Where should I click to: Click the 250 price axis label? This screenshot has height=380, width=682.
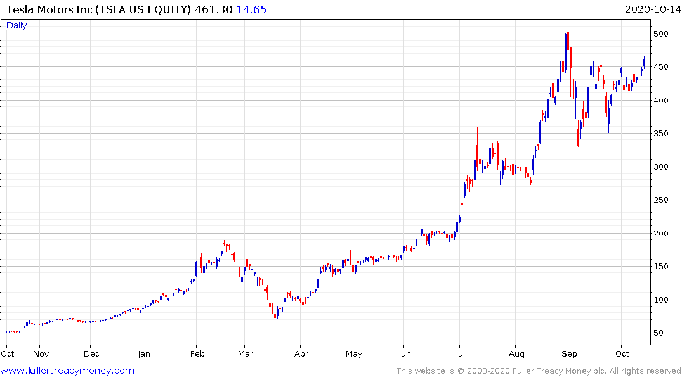[x=660, y=199]
